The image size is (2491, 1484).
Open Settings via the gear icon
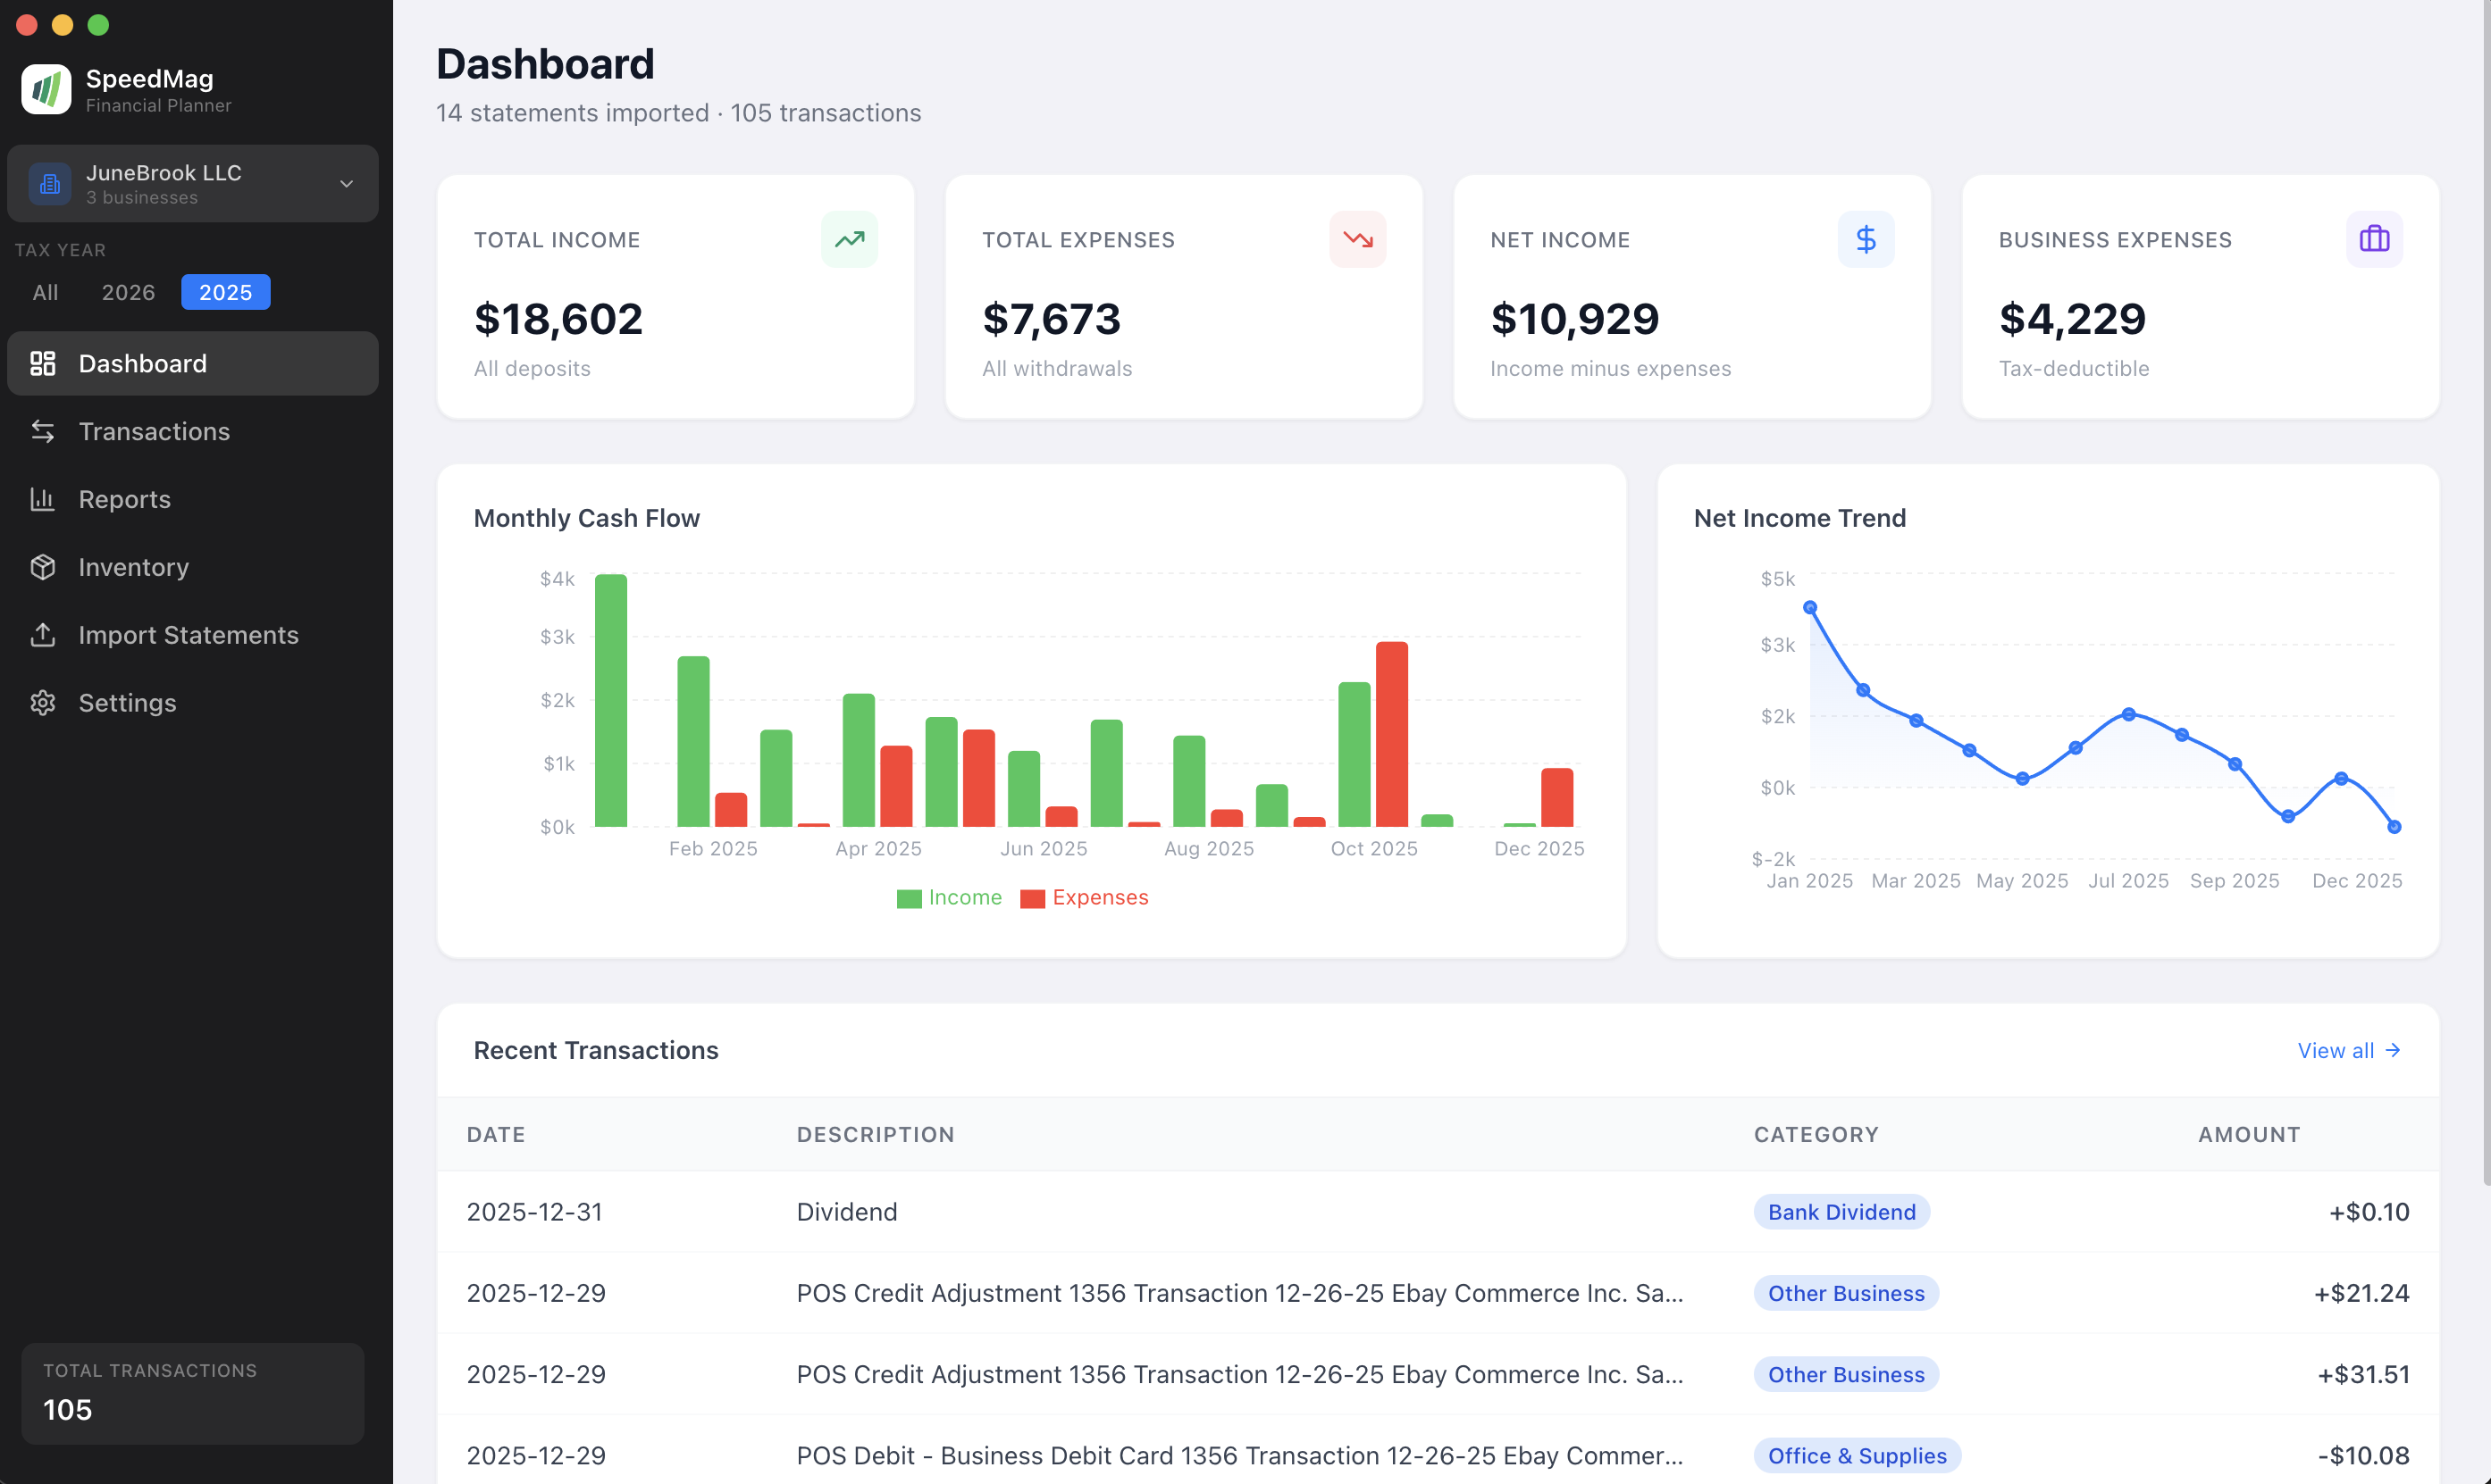[43, 703]
